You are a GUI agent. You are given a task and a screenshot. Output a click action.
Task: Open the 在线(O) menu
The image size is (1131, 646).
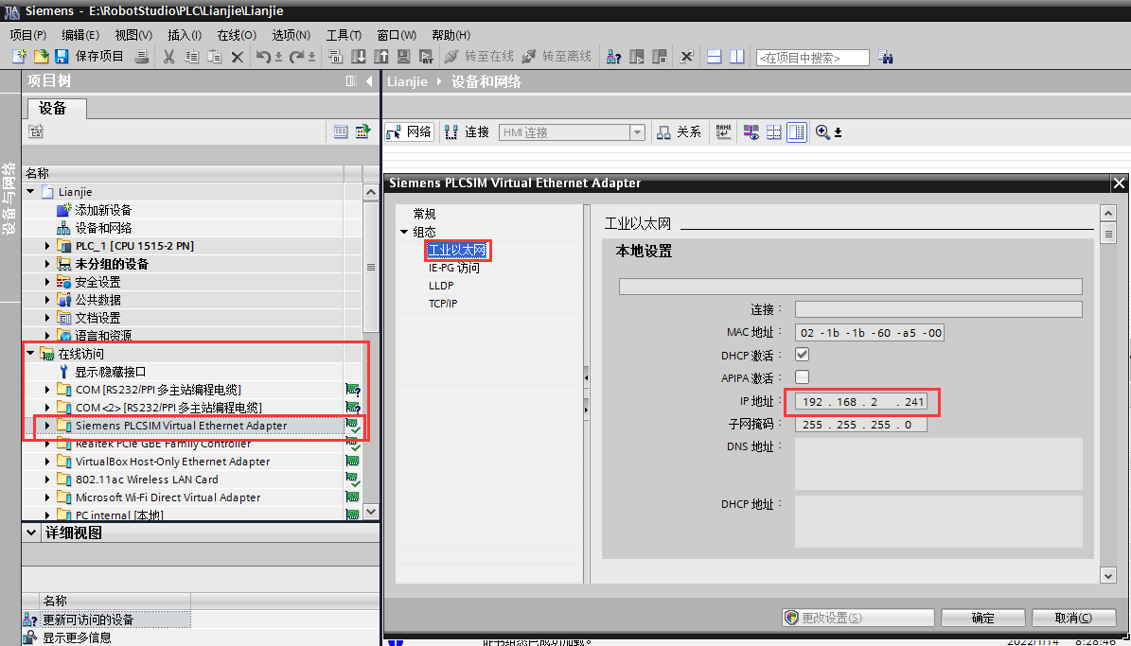236,34
